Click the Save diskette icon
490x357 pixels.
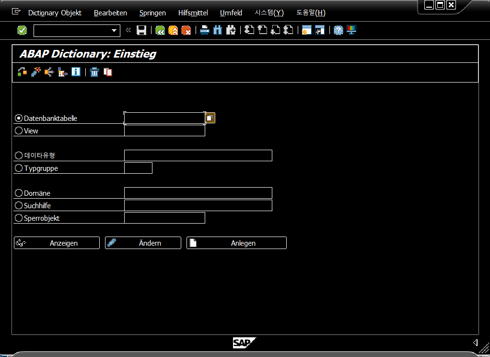coord(141,30)
